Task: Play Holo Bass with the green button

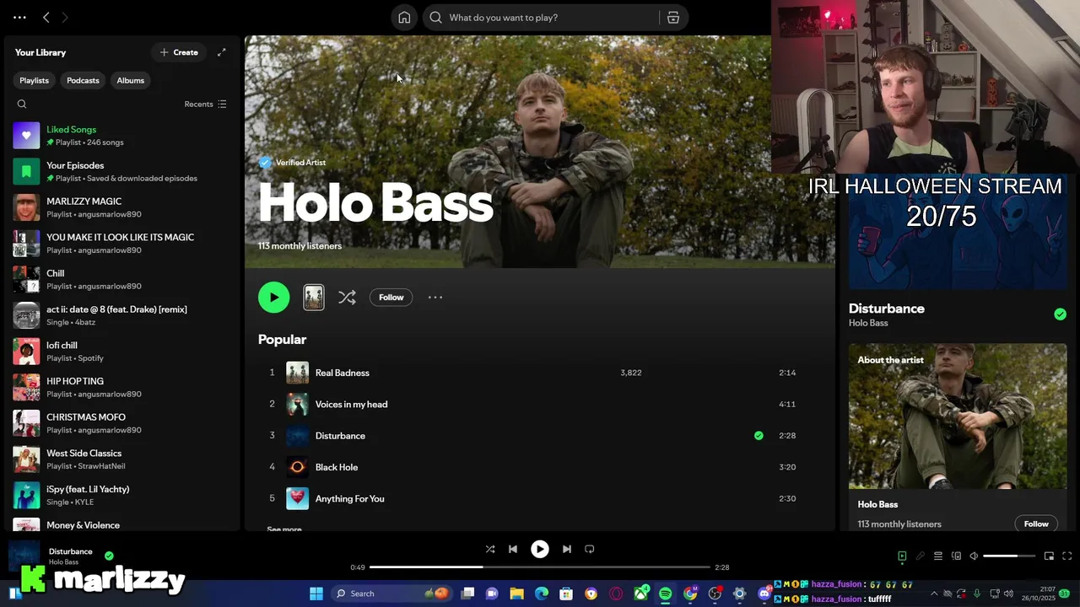Action: point(273,297)
